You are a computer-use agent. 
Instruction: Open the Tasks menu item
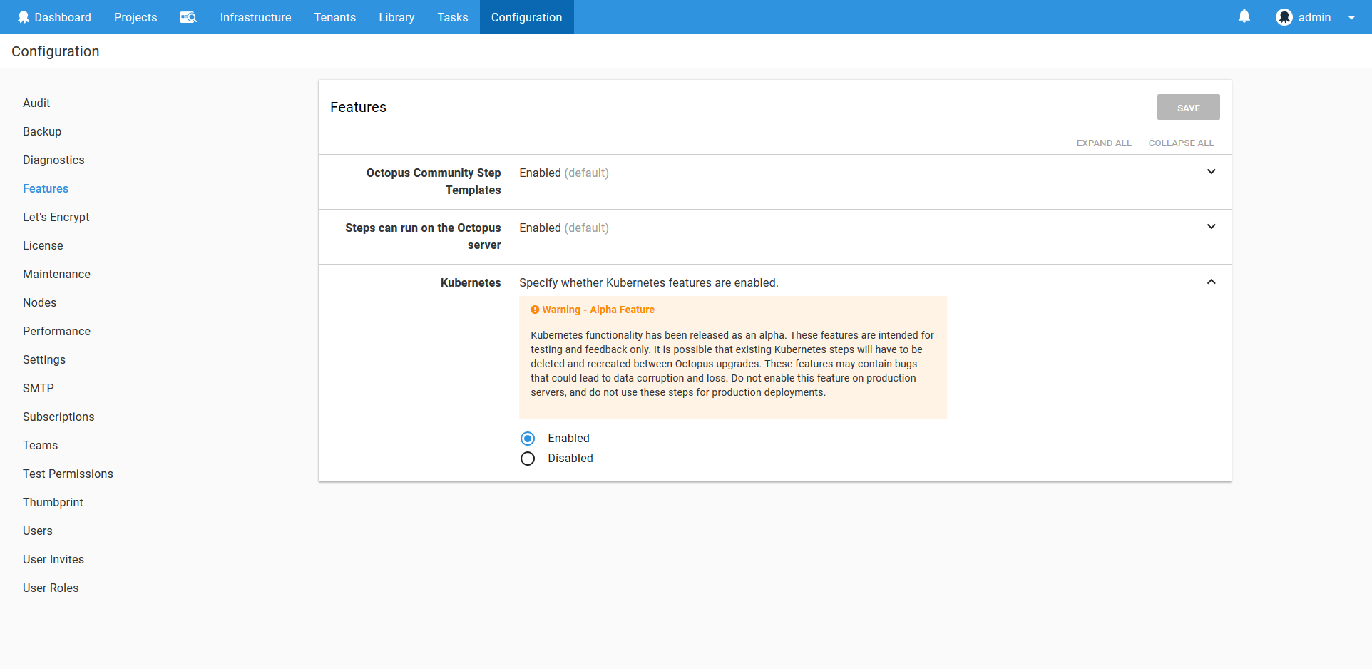(x=453, y=17)
